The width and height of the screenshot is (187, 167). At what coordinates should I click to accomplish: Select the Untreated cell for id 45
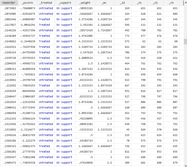coord(46,129)
